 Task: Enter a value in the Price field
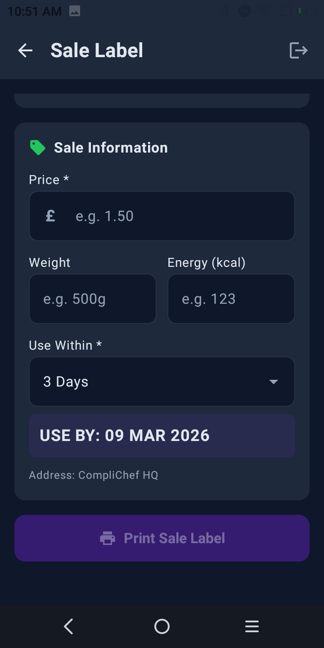180,216
